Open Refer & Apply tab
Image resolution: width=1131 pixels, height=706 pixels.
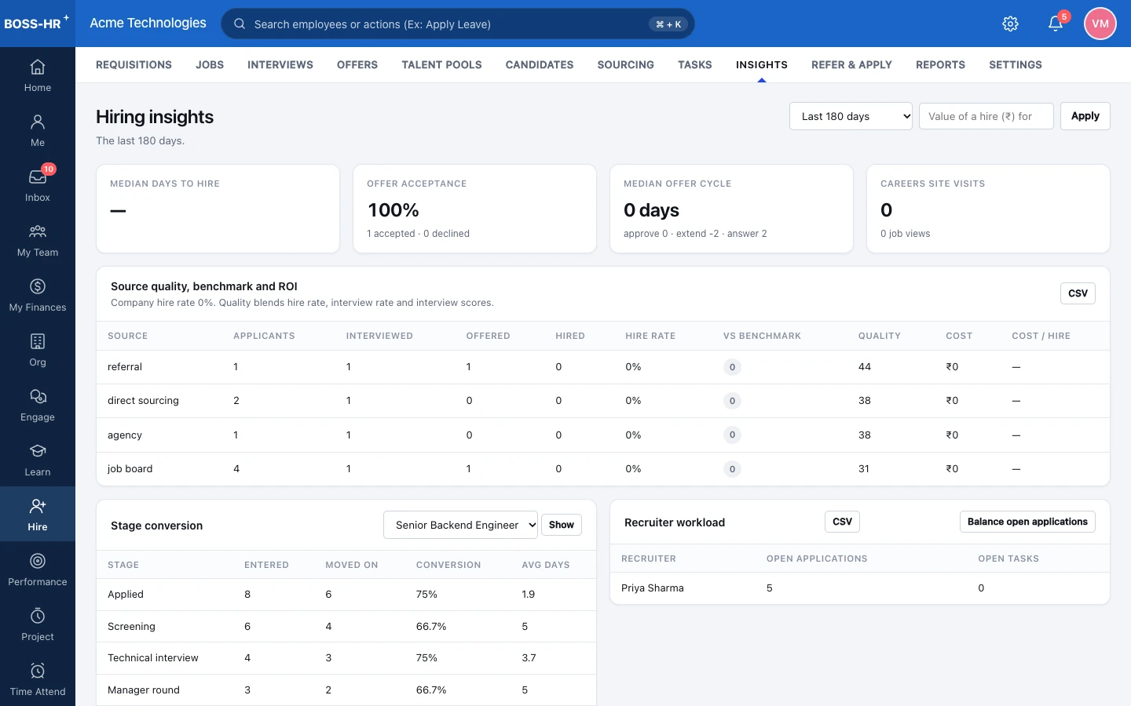[x=851, y=65]
